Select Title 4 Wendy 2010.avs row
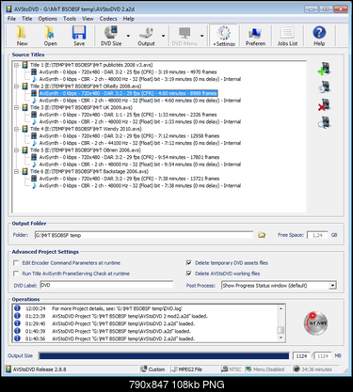Screen dimensions: 353x392 (x=86, y=129)
